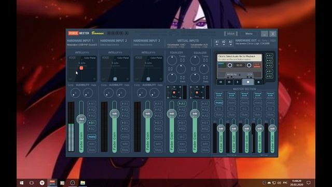Open the A3 hardware out device dropdown
The image size is (332, 187).
[x=230, y=43]
